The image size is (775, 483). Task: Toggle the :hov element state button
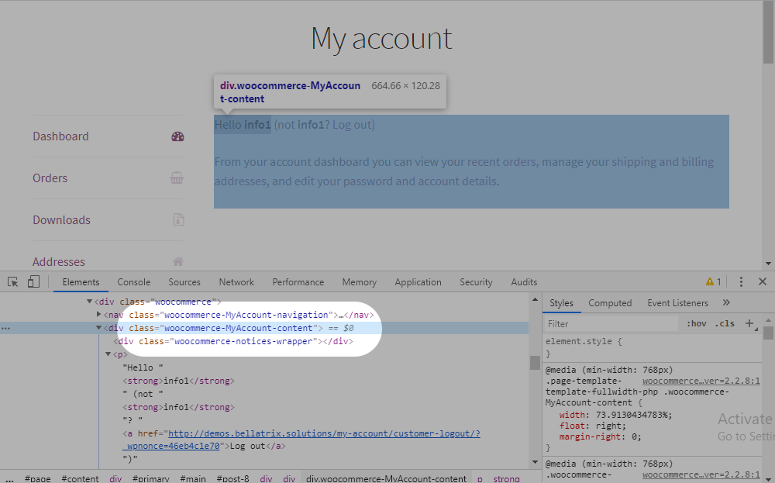[696, 323]
